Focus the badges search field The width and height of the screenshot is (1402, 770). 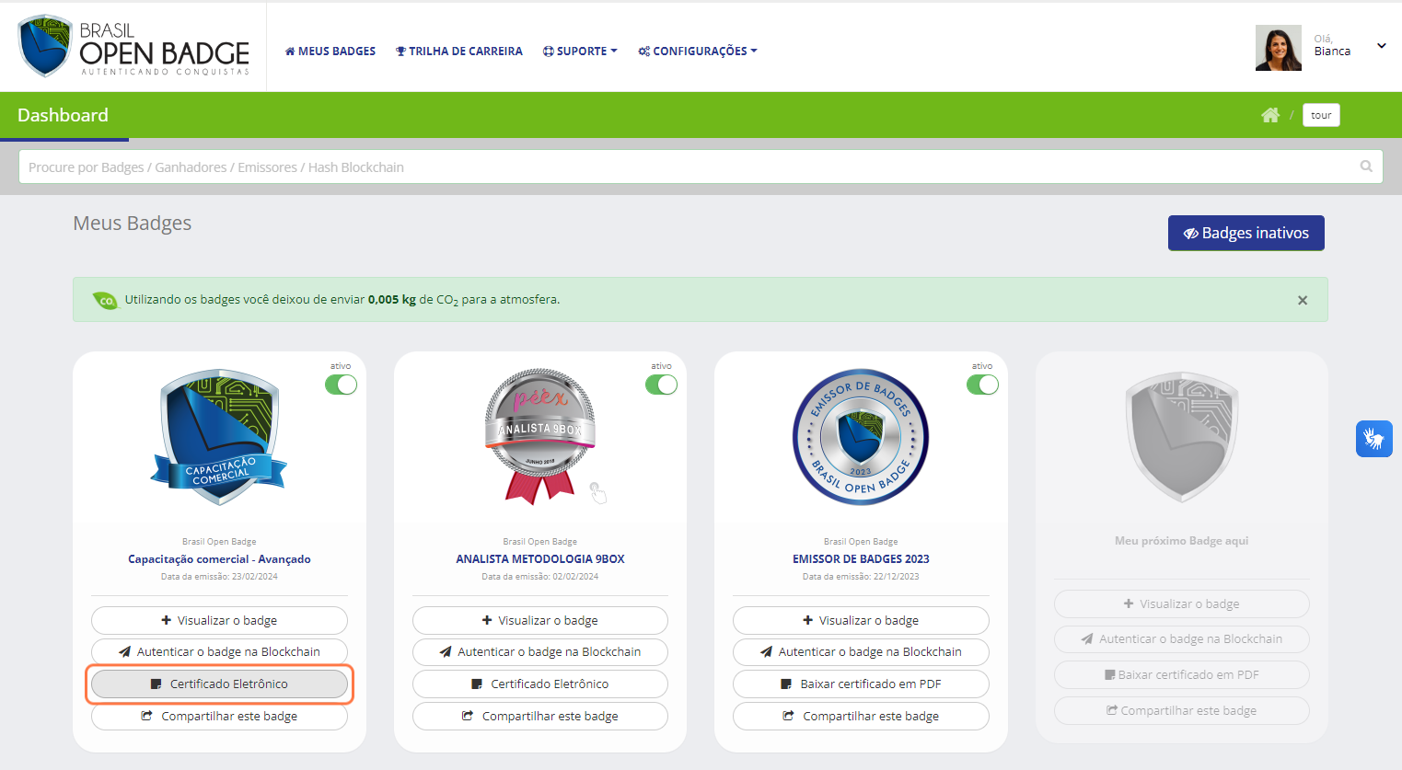tap(701, 167)
